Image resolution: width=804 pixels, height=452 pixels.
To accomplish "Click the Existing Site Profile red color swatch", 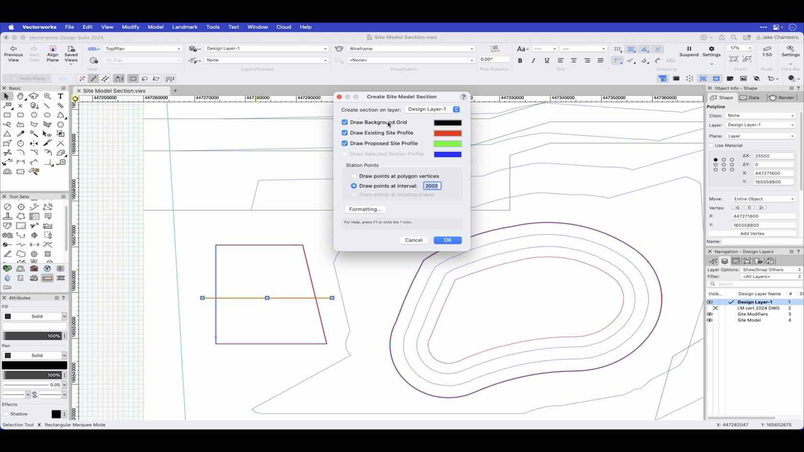I will click(447, 133).
